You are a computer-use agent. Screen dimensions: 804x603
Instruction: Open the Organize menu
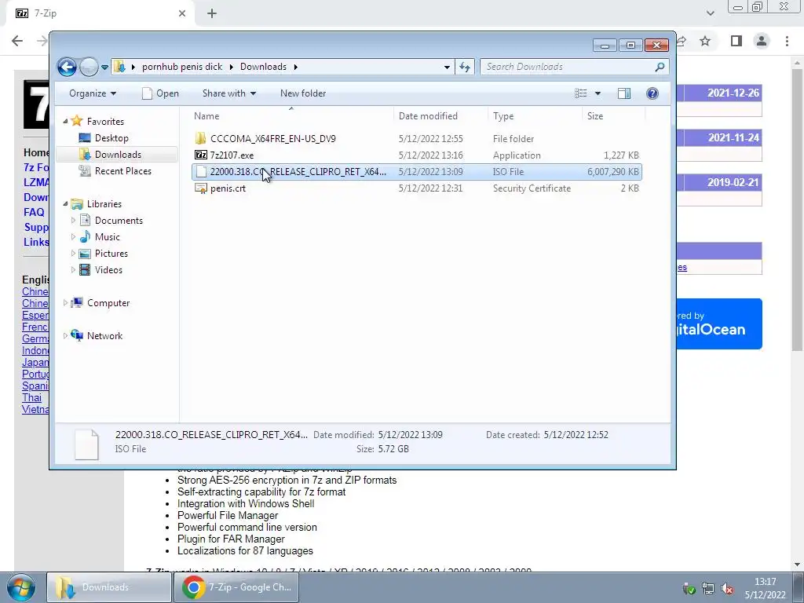93,93
